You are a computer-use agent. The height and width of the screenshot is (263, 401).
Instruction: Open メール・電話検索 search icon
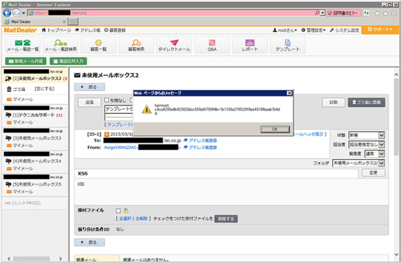pyautogui.click(x=61, y=45)
